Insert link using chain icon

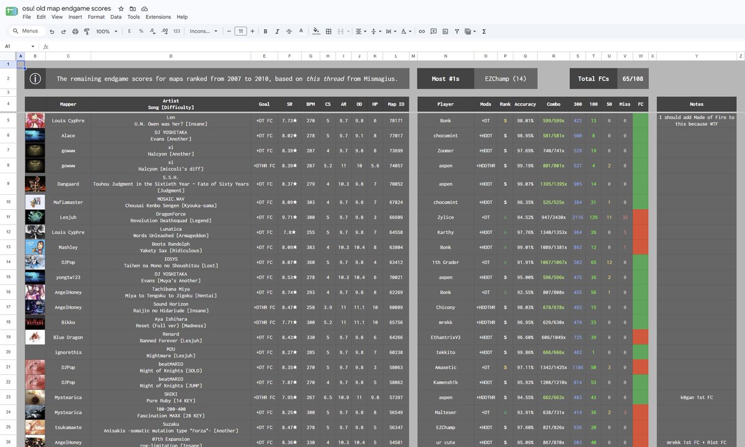pos(422,31)
